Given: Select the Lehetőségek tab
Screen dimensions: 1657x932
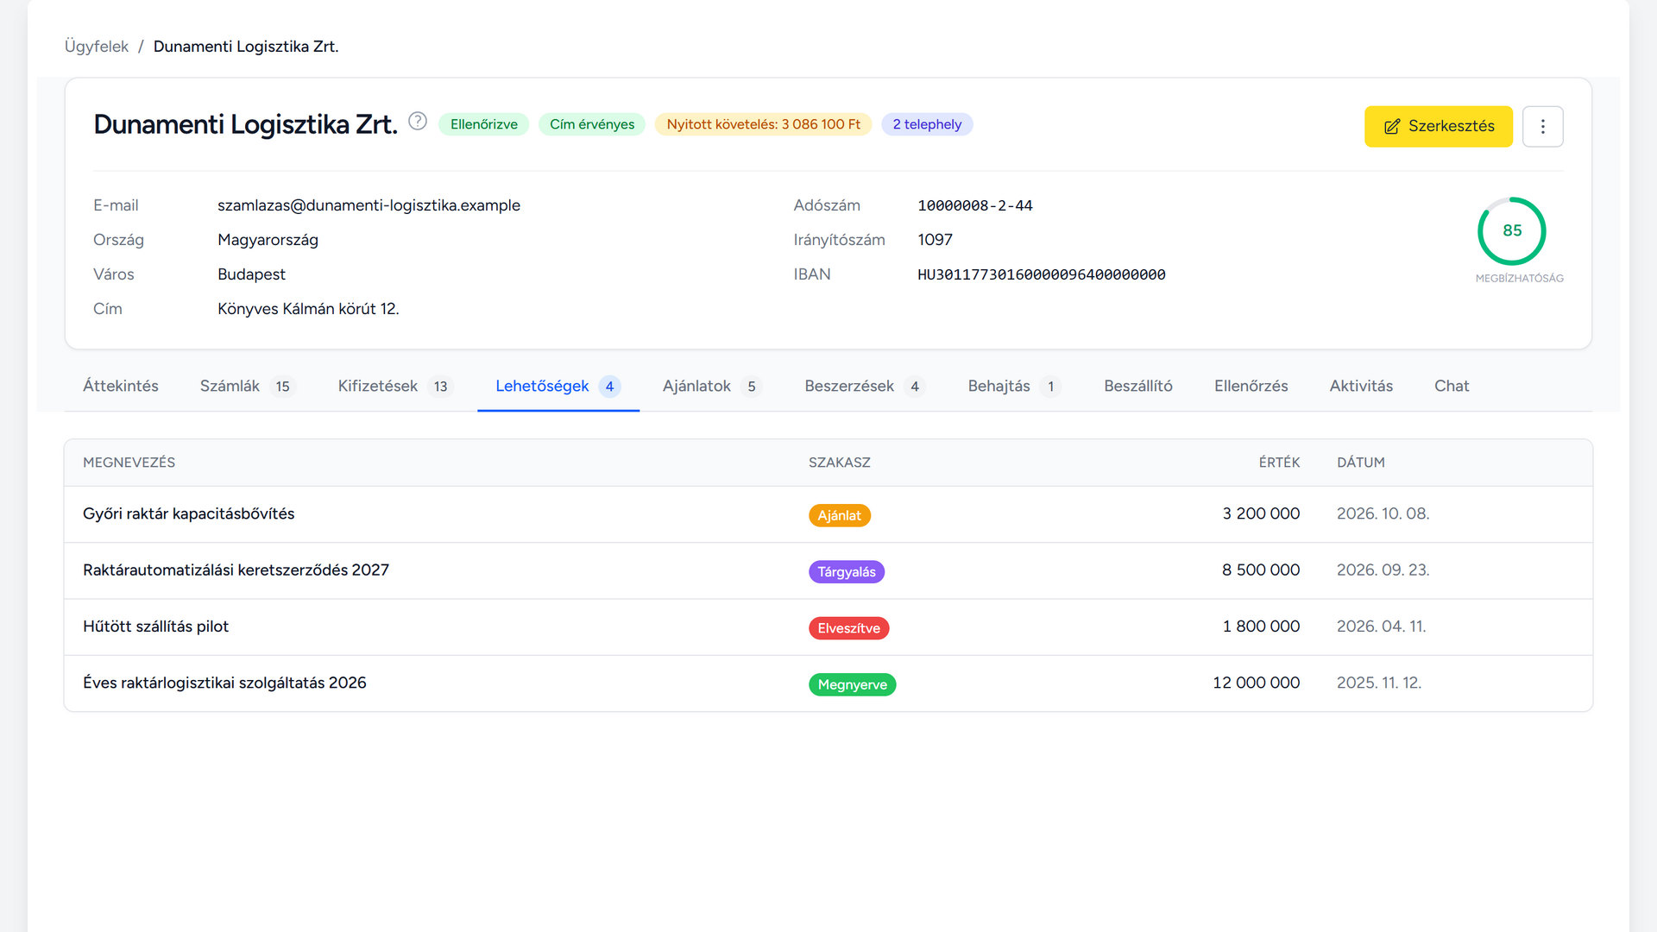Looking at the screenshot, I should coord(558,387).
